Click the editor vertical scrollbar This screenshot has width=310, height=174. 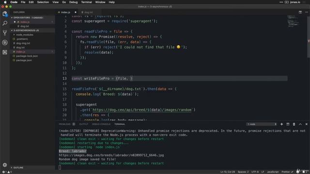tap(309, 37)
